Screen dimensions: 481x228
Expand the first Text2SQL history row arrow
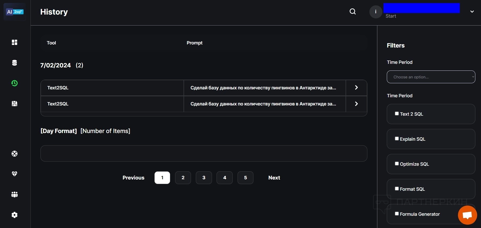point(356,88)
